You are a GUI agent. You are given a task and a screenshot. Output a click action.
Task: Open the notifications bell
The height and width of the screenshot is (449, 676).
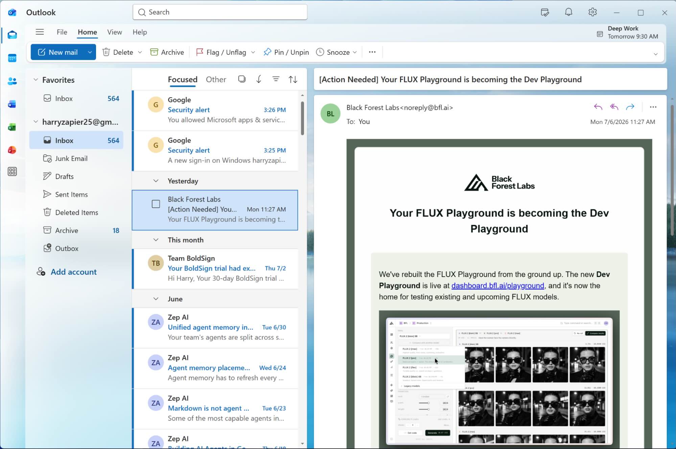click(568, 13)
